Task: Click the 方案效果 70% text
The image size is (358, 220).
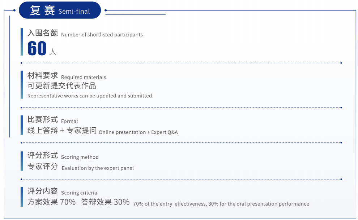Action: [51, 202]
